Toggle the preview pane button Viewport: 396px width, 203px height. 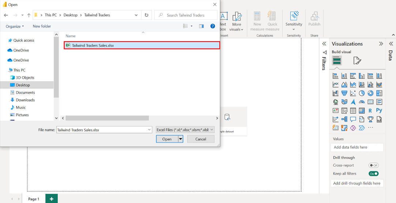tap(201, 26)
